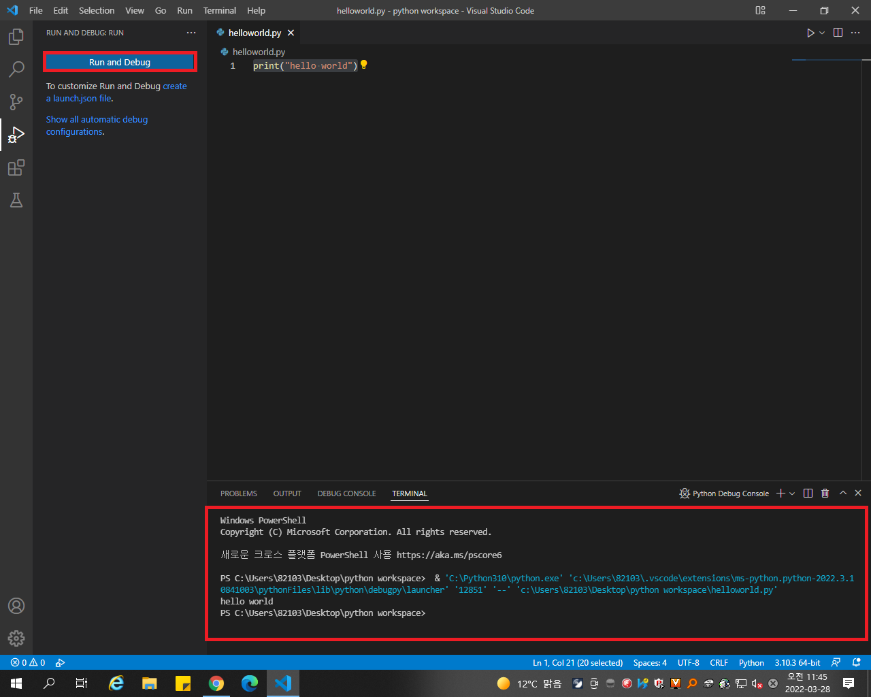This screenshot has width=871, height=697.
Task: Maximize the panel with chevron up
Action: point(843,493)
